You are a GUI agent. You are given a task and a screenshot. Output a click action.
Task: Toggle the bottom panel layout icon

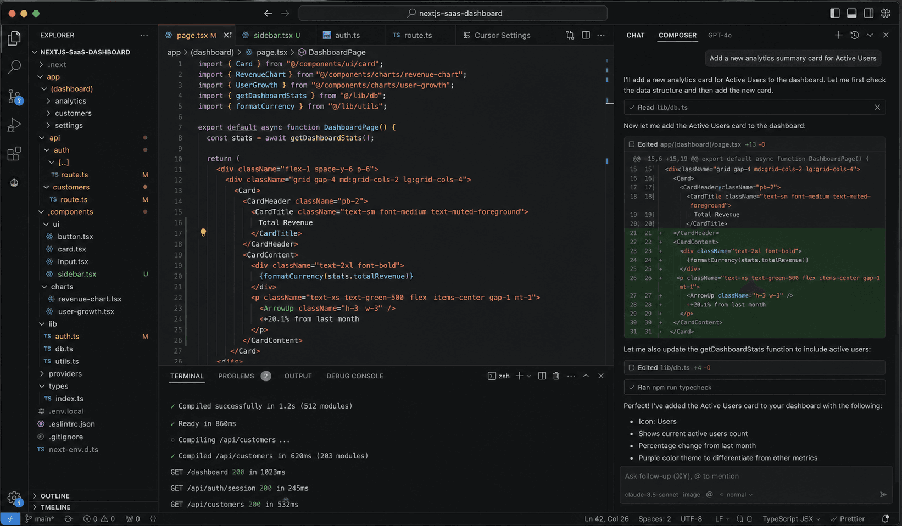click(x=851, y=13)
